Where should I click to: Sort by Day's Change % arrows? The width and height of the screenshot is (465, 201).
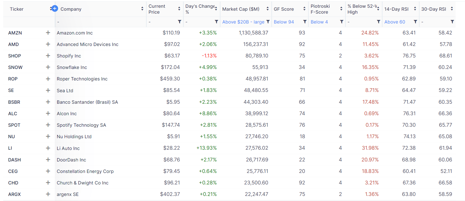coord(216,9)
